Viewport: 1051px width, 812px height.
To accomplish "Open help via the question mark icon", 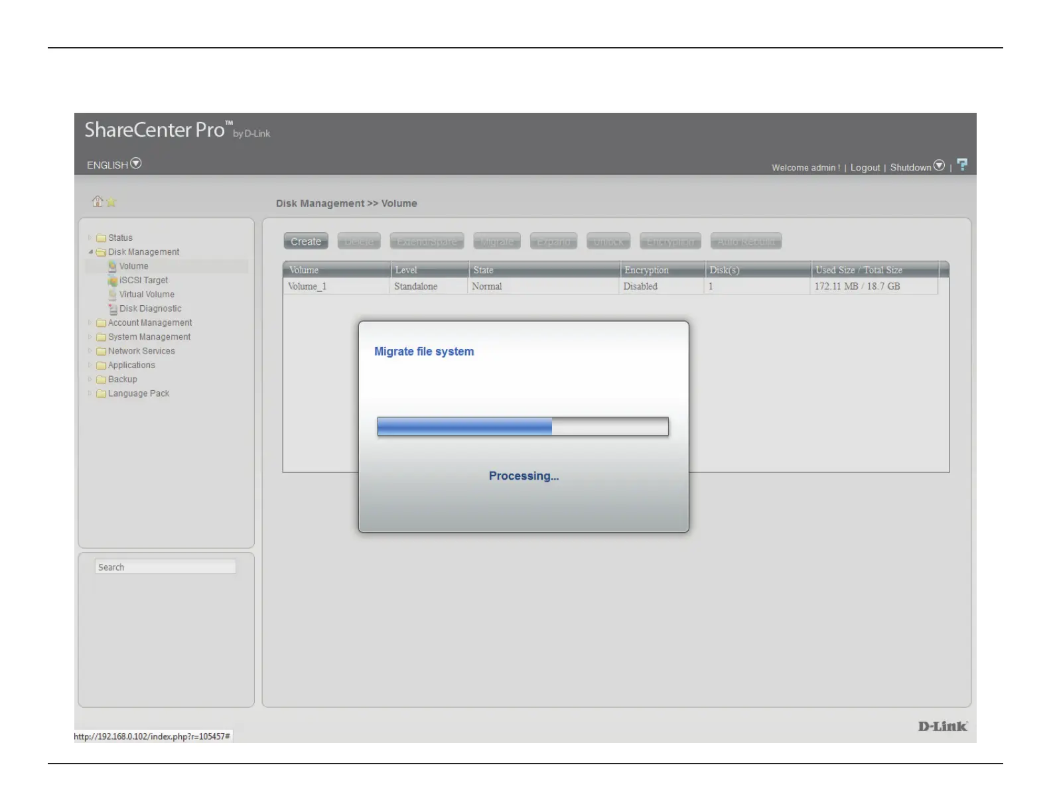I will coord(962,165).
